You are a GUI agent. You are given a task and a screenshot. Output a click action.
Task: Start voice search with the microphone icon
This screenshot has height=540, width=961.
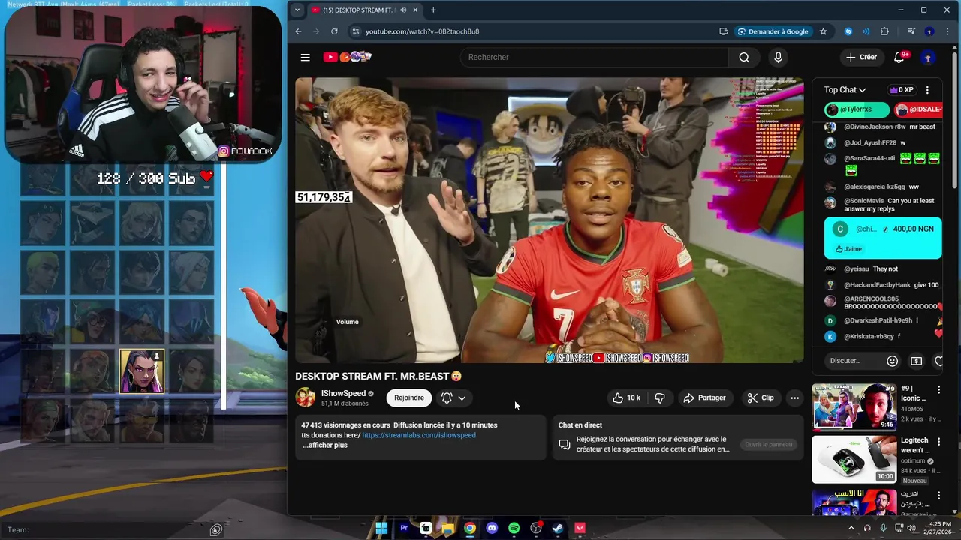point(778,57)
